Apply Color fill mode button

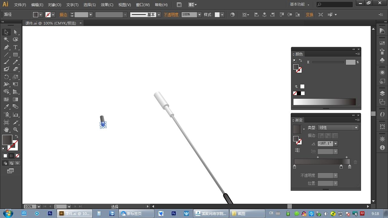tap(5, 156)
